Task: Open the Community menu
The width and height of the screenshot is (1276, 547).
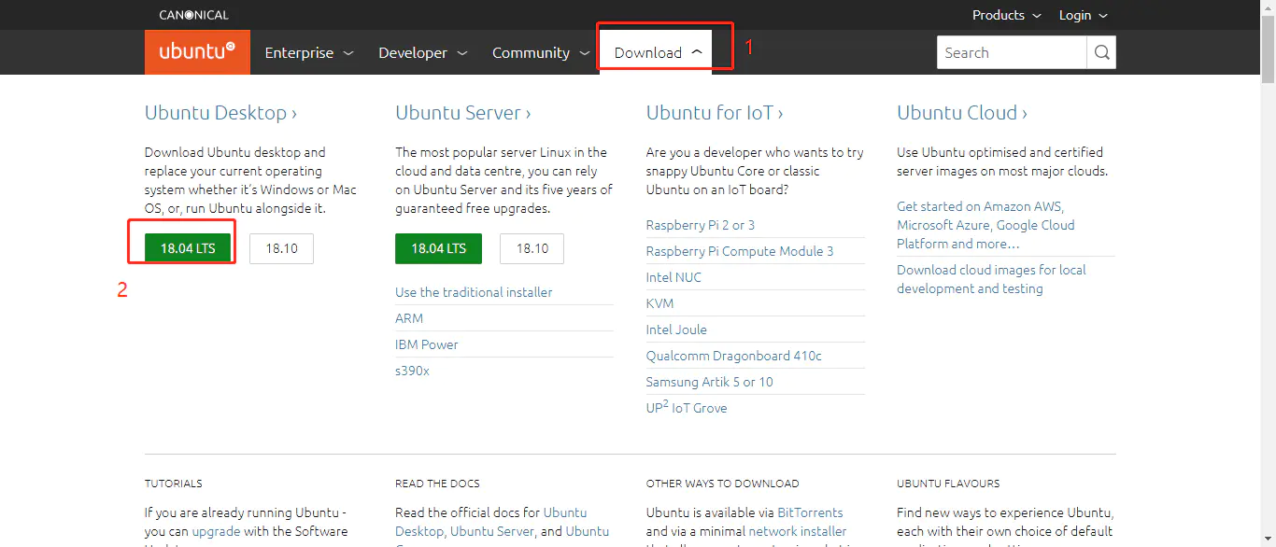Action: [541, 53]
